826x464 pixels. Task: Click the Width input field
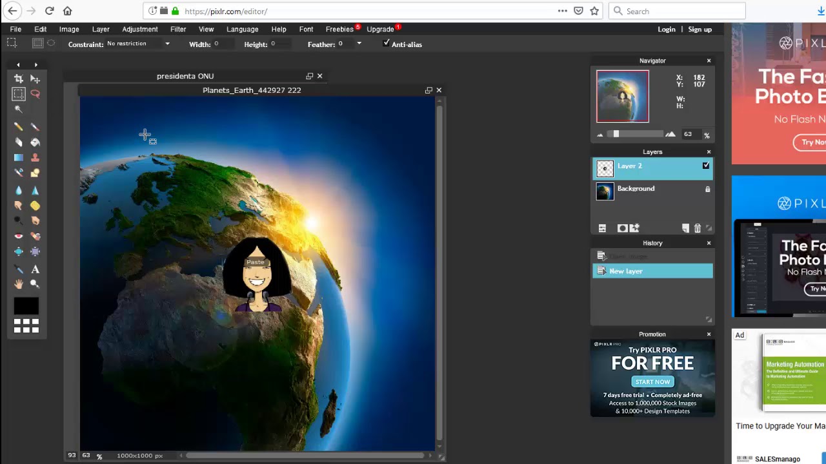(x=225, y=44)
